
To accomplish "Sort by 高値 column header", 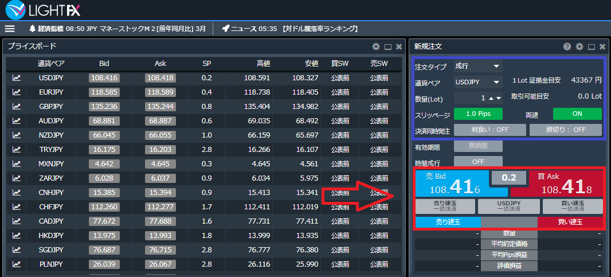I will (x=263, y=64).
